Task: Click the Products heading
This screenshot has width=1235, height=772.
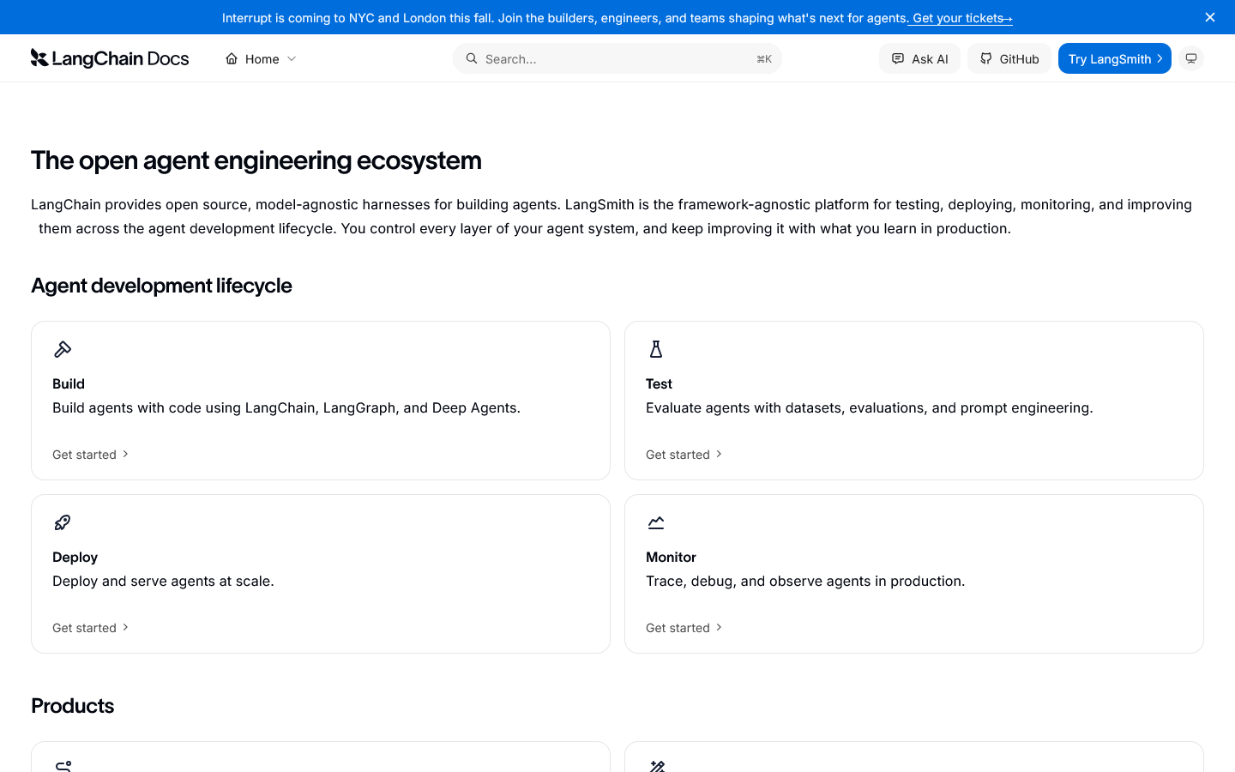Action: pyautogui.click(x=72, y=706)
